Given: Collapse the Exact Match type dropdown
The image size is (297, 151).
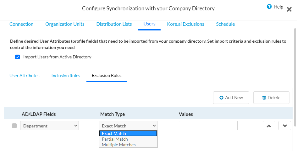Looking at the screenshot, I should click(x=128, y=126).
